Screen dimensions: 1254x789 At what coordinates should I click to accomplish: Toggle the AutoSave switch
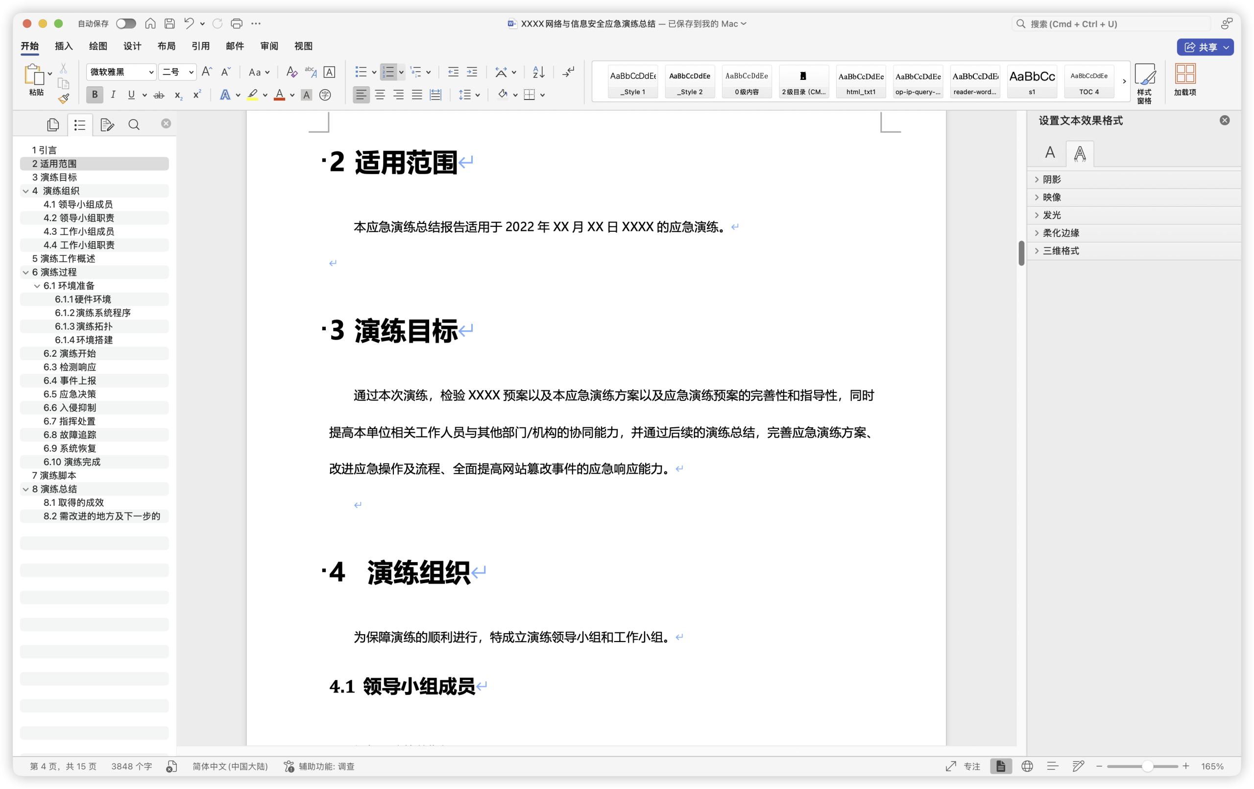pyautogui.click(x=126, y=24)
